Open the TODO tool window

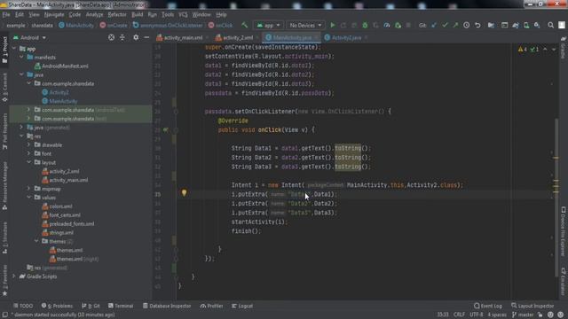(23, 306)
